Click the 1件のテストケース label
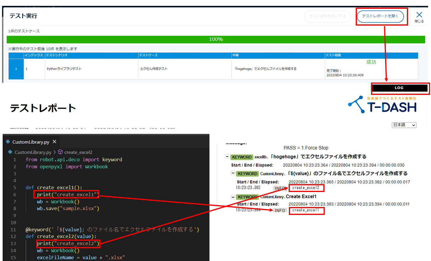The width and height of the screenshot is (431, 261). click(x=24, y=31)
